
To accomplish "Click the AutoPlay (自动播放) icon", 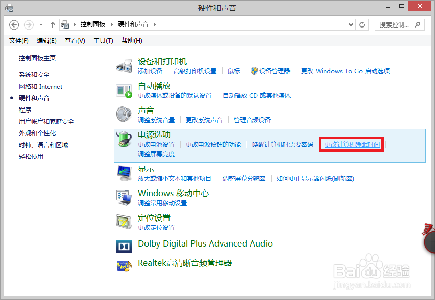I will [124, 91].
